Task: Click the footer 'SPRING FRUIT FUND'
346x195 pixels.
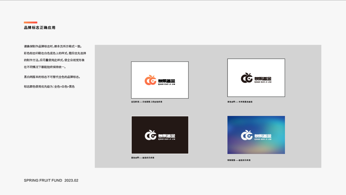Action: point(43,180)
